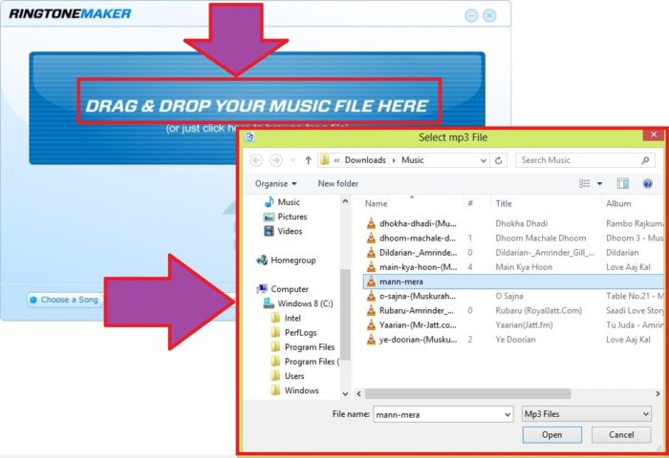669x458 pixels.
Task: Open Music library in navigation pane
Action: click(x=282, y=202)
